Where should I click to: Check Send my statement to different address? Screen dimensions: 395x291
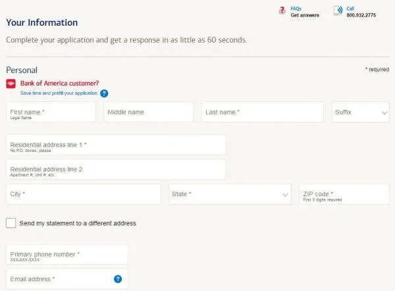tap(11, 223)
